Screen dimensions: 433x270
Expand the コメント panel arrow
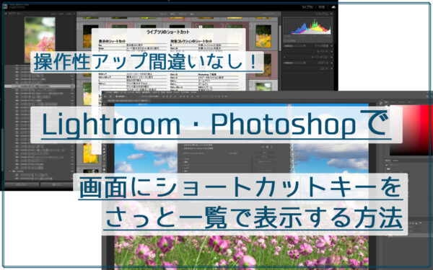pos(331,69)
